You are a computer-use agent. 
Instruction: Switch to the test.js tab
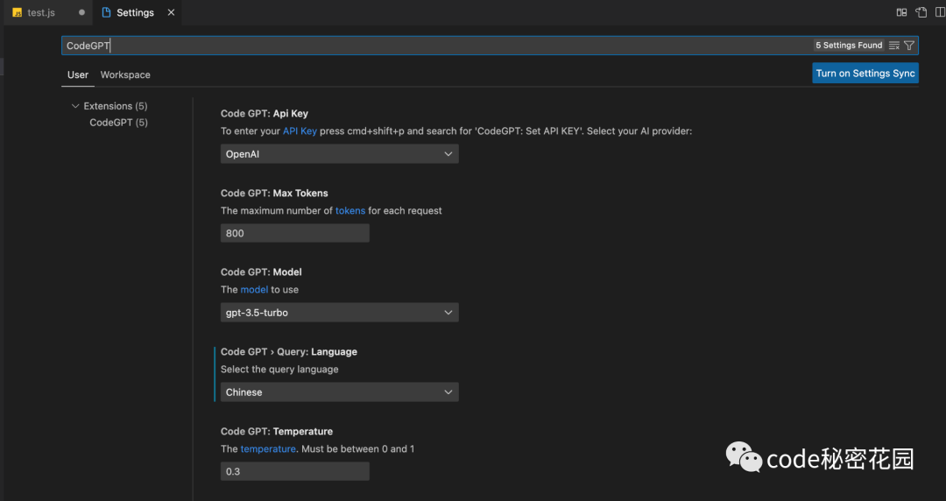[x=48, y=12]
